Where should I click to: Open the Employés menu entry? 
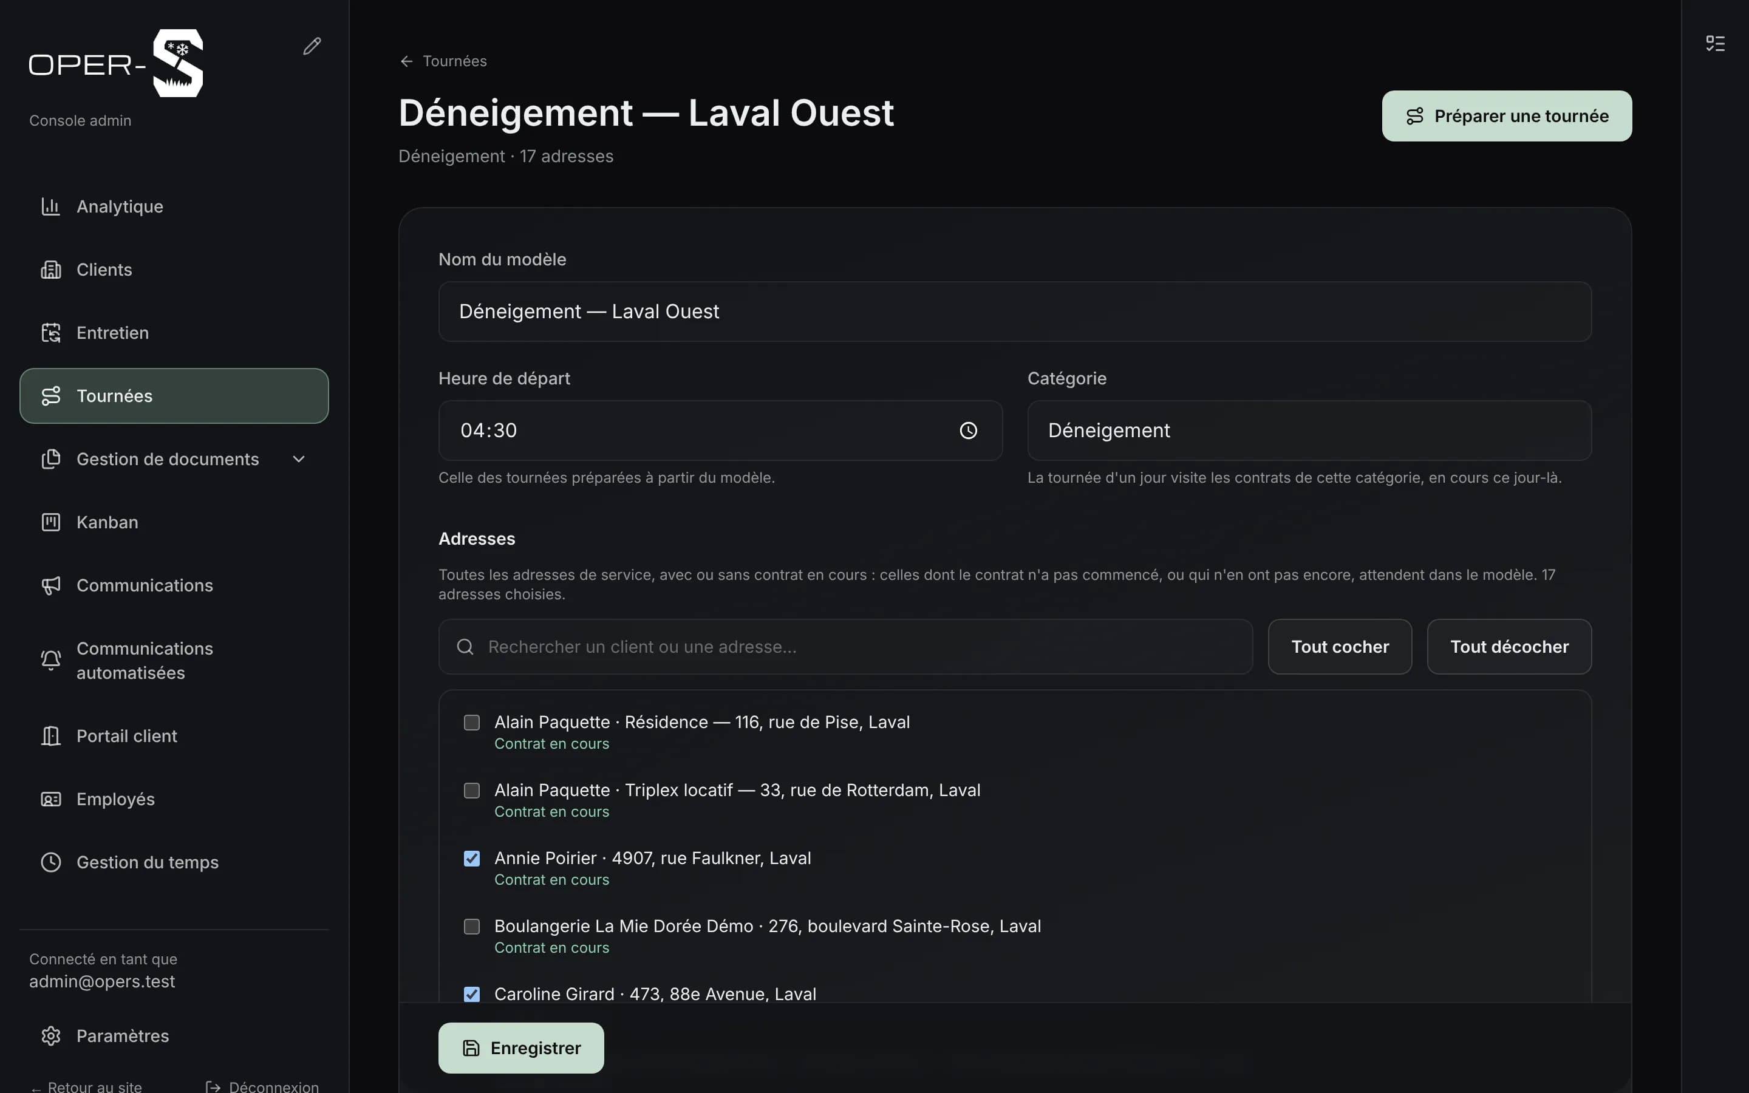[x=174, y=798]
